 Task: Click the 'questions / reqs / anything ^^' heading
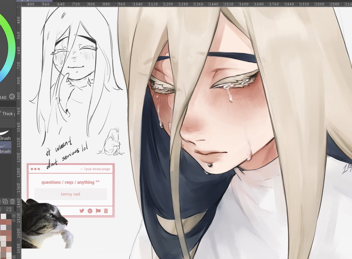(x=70, y=182)
